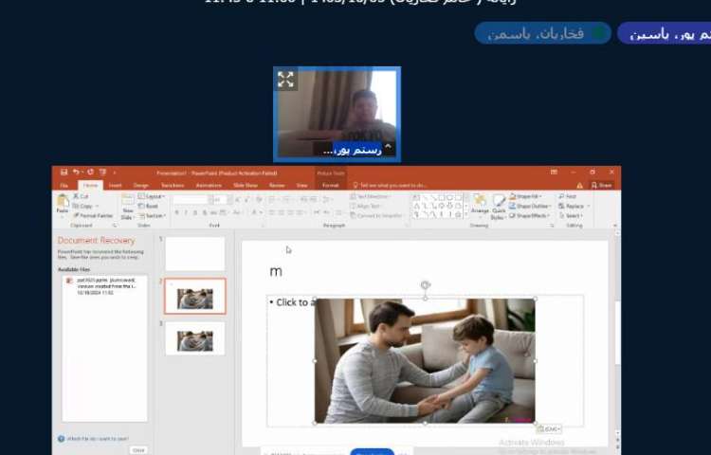Image resolution: width=711 pixels, height=455 pixels.
Task: Expand the webcam video to fullscreen
Action: (x=285, y=80)
